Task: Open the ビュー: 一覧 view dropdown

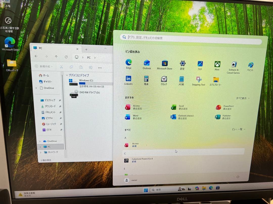Action: pos(239,129)
